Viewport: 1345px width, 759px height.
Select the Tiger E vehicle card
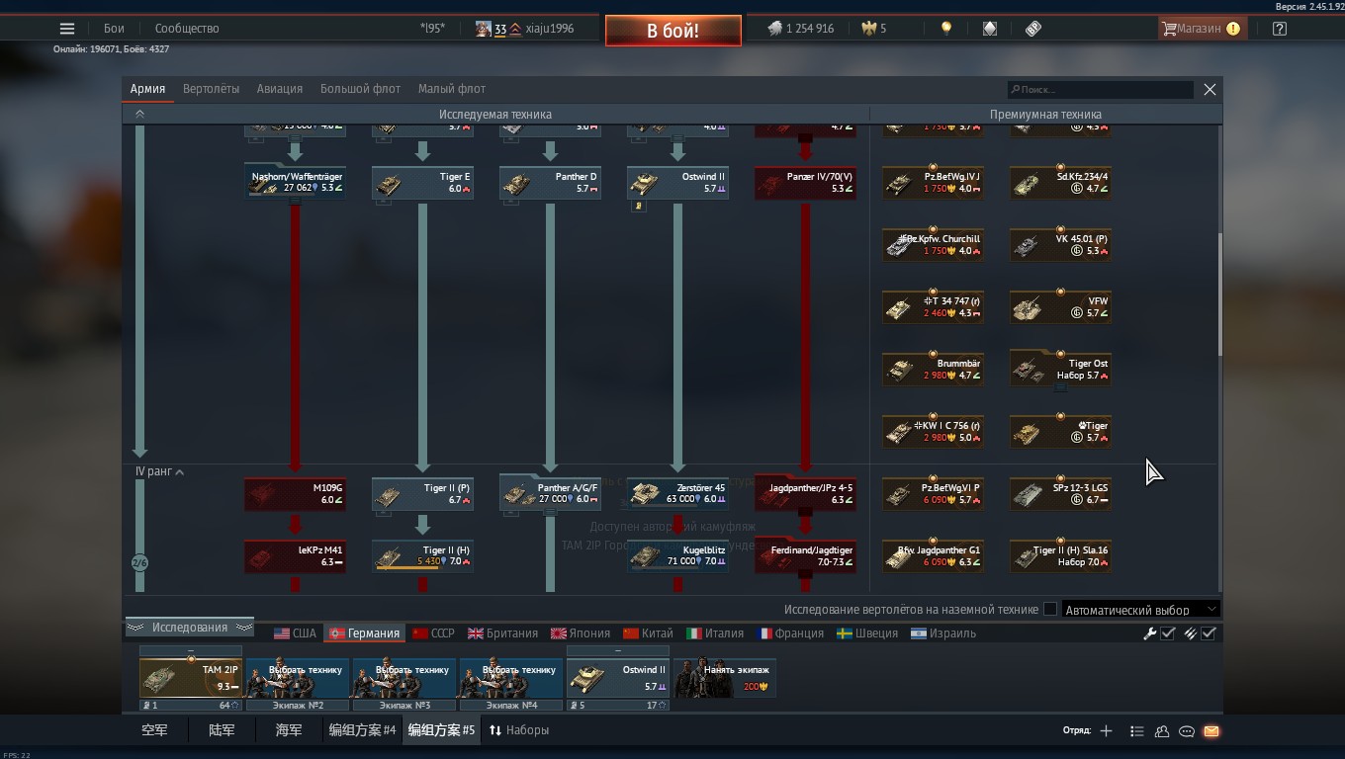point(422,183)
